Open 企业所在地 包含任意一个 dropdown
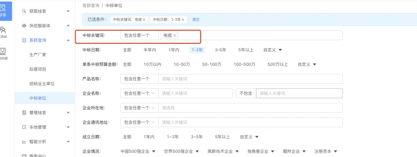The height and width of the screenshot is (157, 417). coord(139,108)
